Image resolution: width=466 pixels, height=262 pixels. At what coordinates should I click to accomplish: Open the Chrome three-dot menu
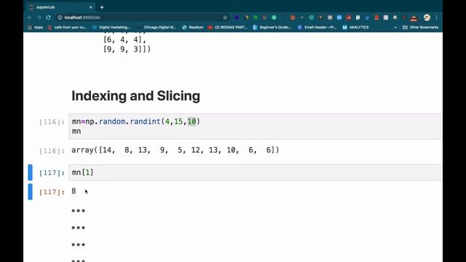[x=436, y=17]
